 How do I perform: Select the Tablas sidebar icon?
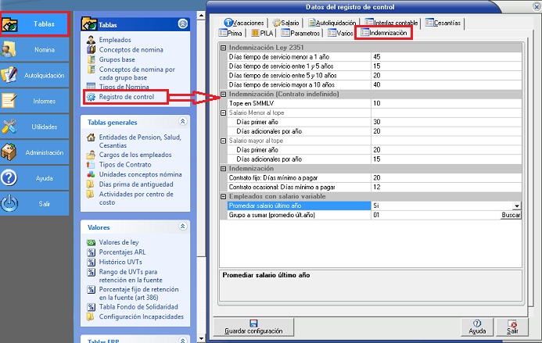pyautogui.click(x=12, y=24)
